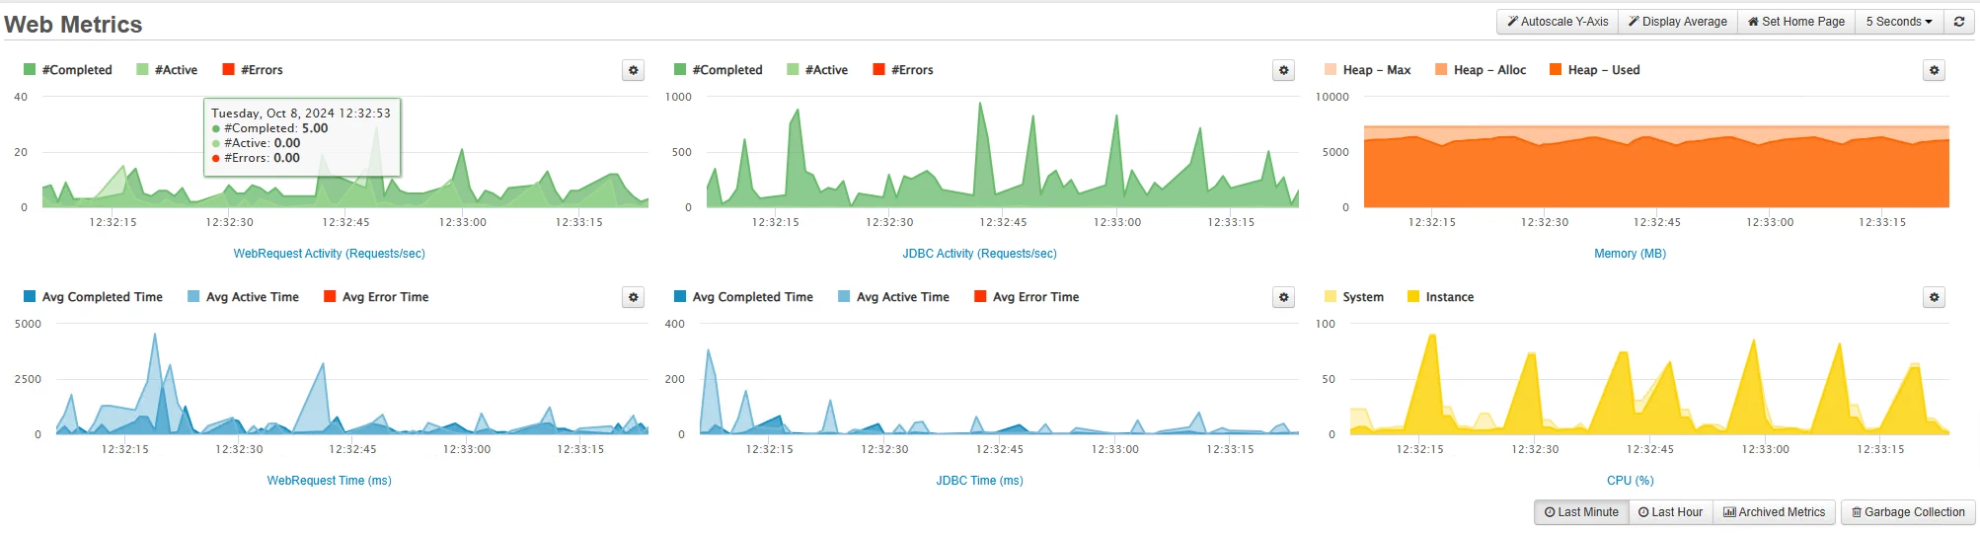Switch to Last Minute view
1980x534 pixels.
1581,512
